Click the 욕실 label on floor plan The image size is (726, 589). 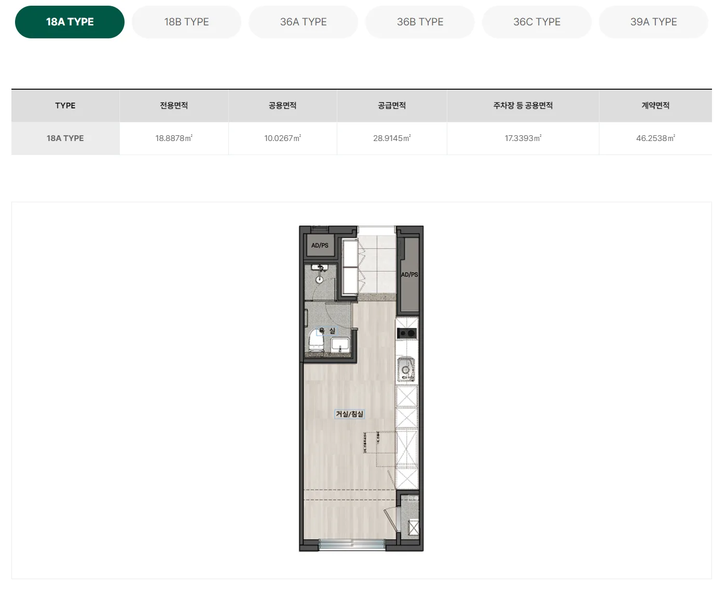327,331
